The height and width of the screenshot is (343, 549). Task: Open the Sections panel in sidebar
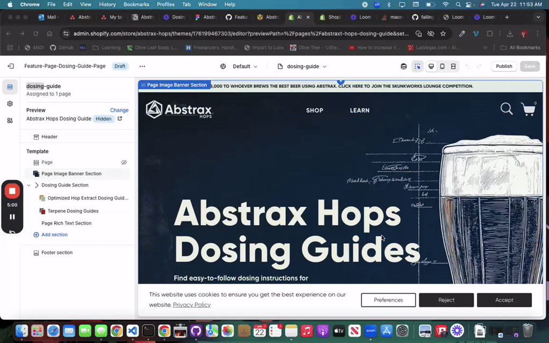pos(10,87)
